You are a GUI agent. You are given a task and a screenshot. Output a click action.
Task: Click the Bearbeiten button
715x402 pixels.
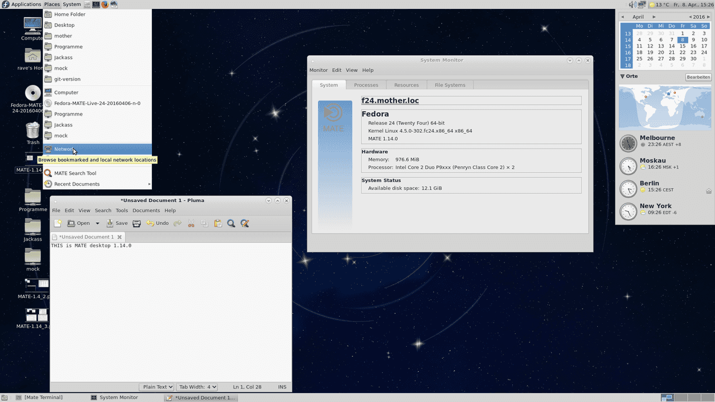698,77
